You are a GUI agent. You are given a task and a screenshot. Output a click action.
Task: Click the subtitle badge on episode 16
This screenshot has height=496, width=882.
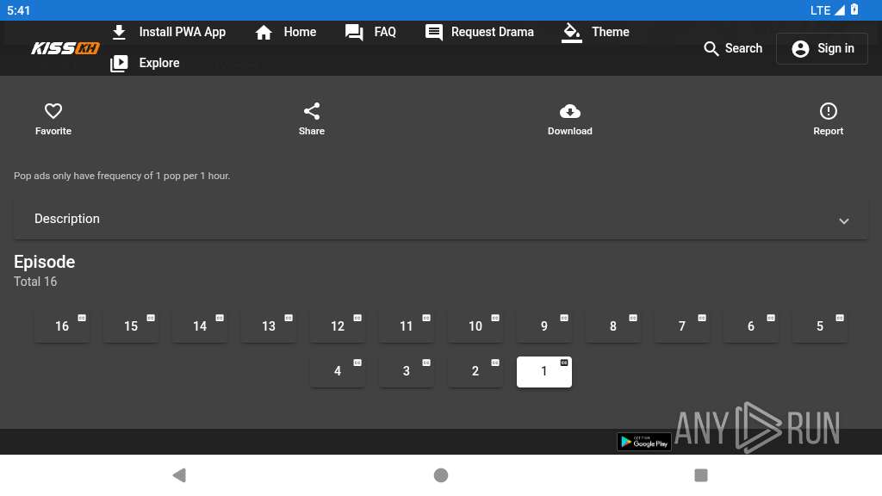click(82, 319)
